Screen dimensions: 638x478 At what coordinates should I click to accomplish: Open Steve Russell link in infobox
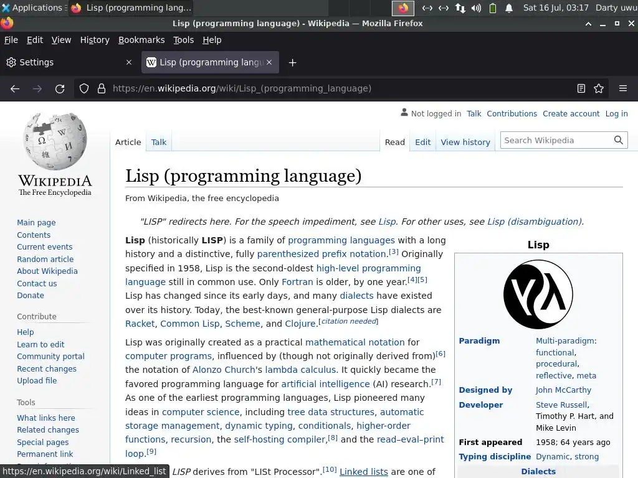click(561, 405)
